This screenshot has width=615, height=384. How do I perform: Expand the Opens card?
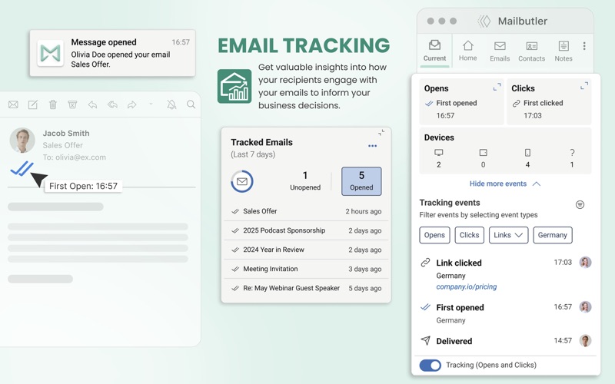[x=497, y=87]
